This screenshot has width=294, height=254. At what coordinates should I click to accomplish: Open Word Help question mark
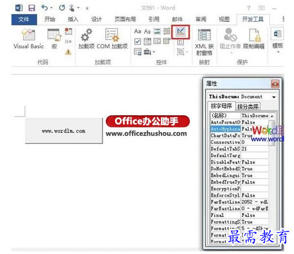click(249, 8)
